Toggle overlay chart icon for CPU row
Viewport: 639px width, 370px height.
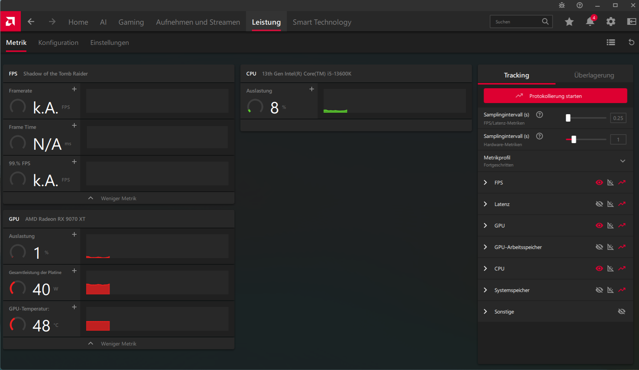point(610,268)
